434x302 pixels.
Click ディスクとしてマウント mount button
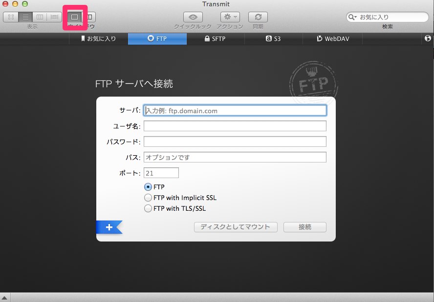click(x=236, y=227)
